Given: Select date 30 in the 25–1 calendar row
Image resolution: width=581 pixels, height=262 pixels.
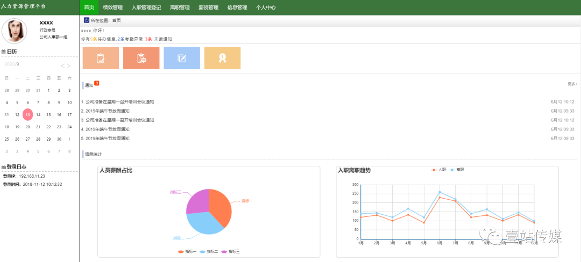Looking at the screenshot, I should point(59,139).
